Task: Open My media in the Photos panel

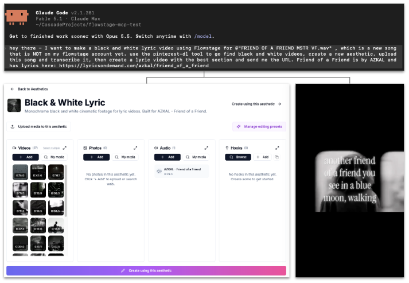Action: click(x=125, y=157)
